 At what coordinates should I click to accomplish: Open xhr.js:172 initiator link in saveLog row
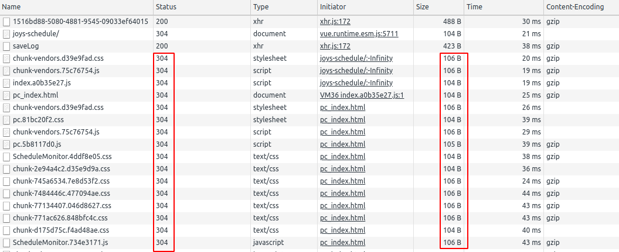(x=335, y=46)
